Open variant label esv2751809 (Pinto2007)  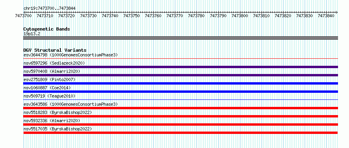point(49,79)
